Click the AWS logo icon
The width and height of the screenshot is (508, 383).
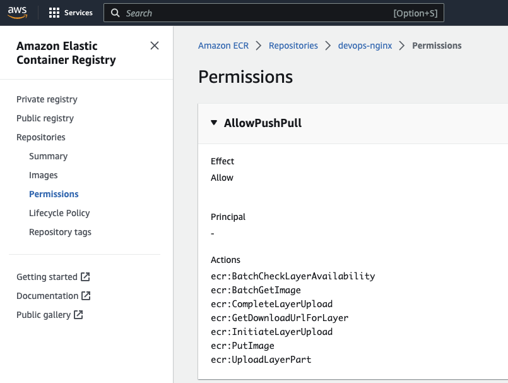coord(17,13)
